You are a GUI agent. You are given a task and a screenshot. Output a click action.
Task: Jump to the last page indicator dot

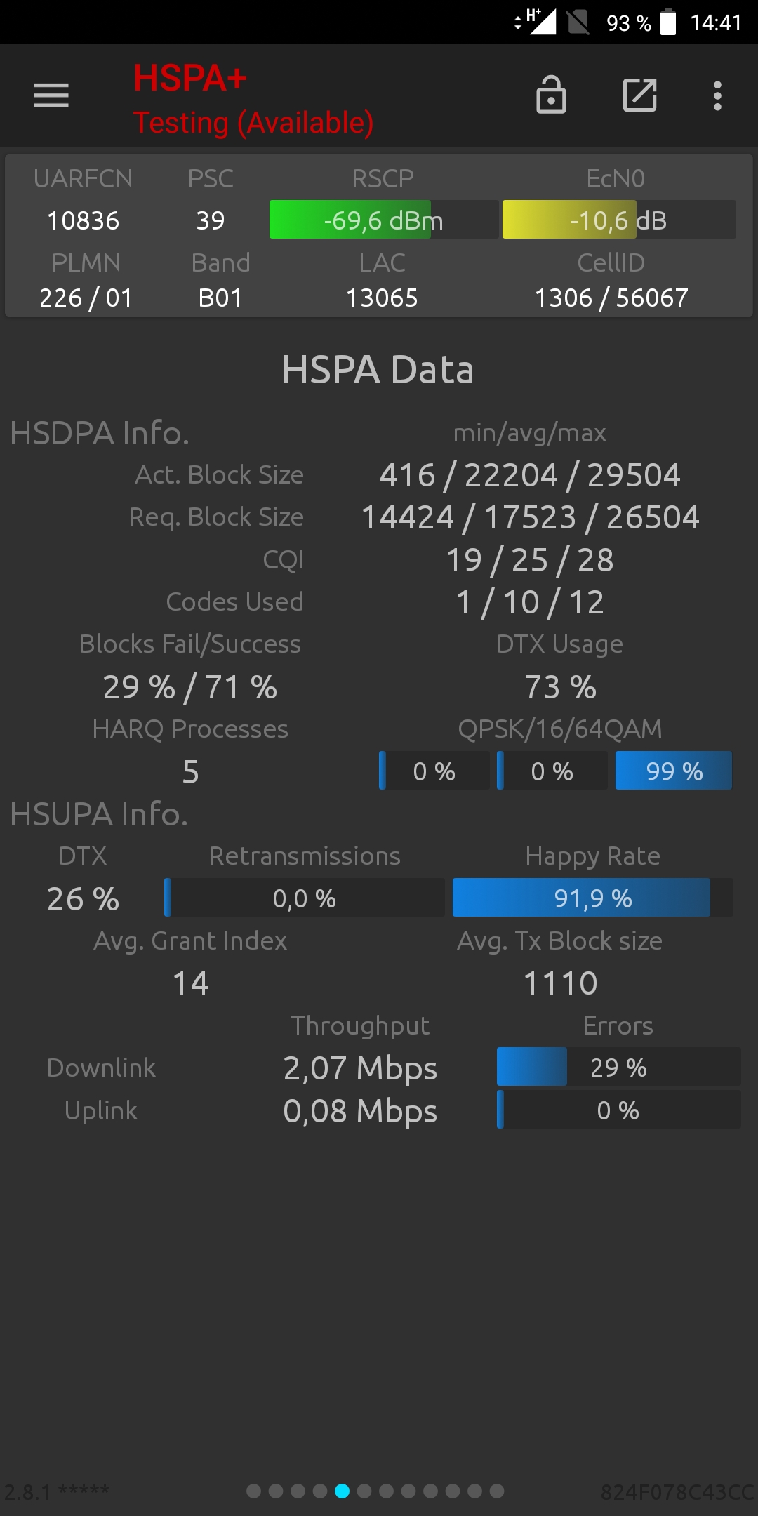(x=497, y=1491)
